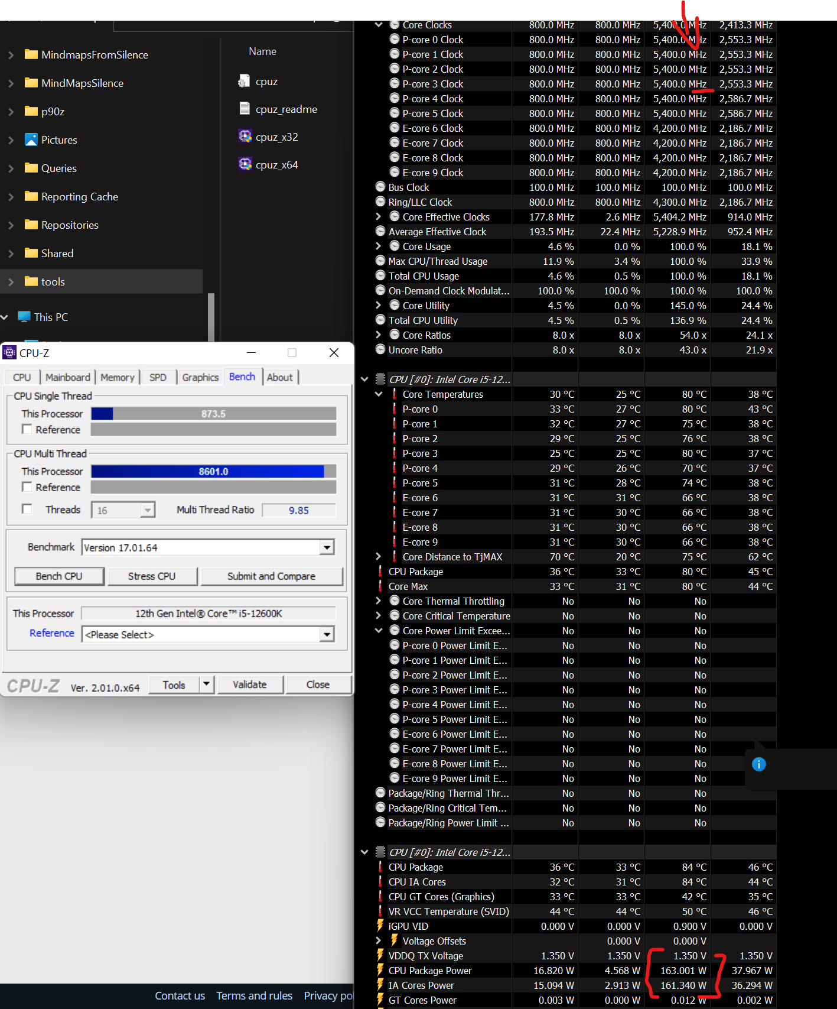This screenshot has width=837, height=1009.
Task: Click the Core Max thermometer icon
Action: pyautogui.click(x=380, y=586)
